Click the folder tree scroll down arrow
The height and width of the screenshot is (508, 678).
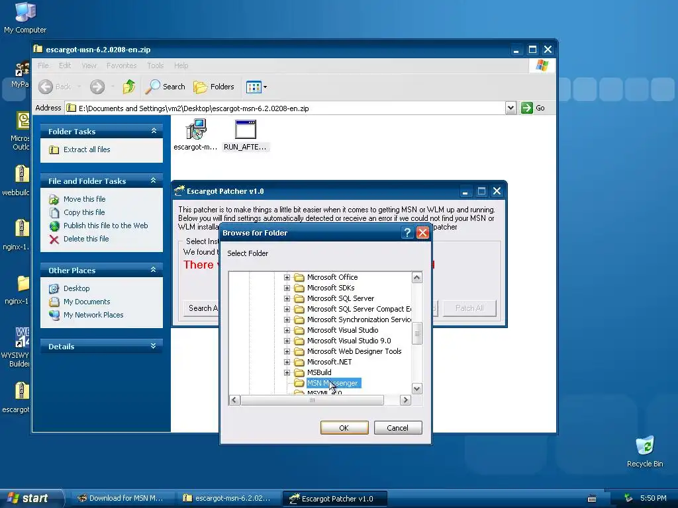click(417, 389)
